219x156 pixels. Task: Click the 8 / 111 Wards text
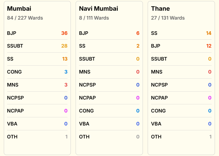point(94,18)
